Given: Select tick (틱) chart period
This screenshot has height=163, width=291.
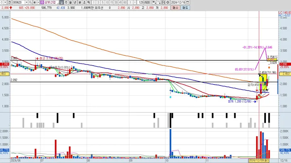Looking at the screenshot, I should 89,2.
